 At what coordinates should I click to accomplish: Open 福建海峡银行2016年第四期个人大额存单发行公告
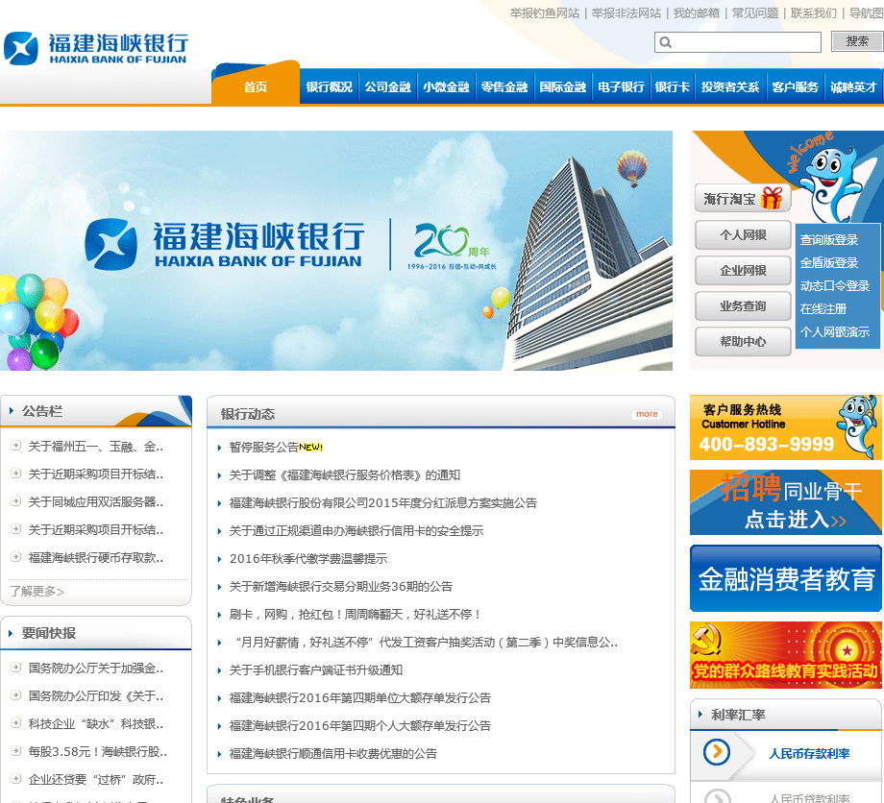[359, 726]
